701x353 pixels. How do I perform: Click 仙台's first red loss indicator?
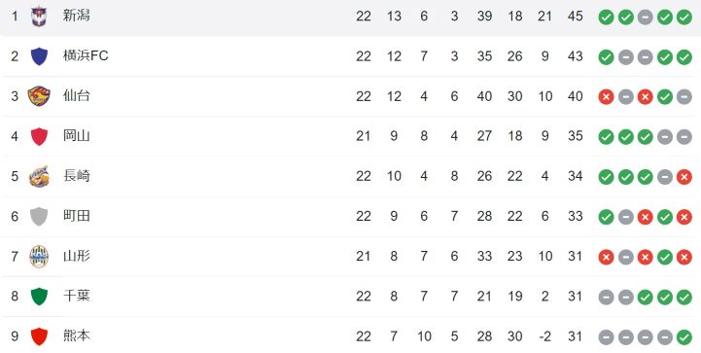[x=606, y=96]
